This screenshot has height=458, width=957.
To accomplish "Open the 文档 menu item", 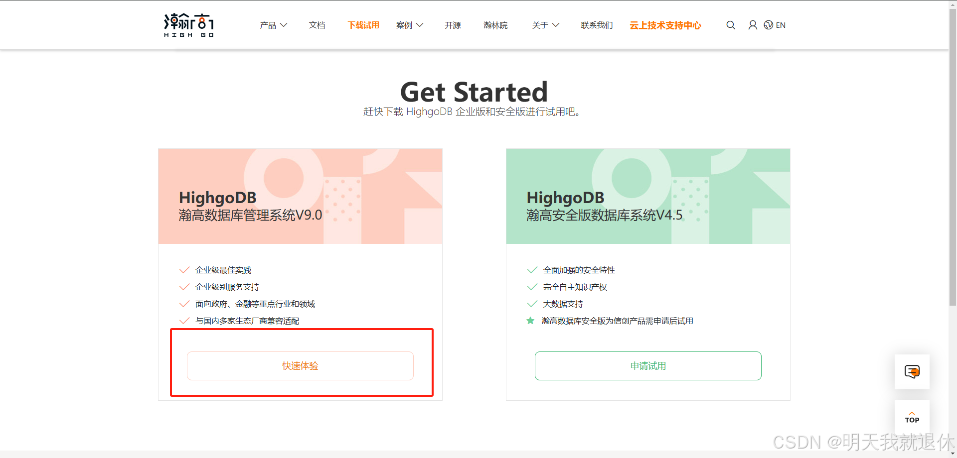I will 317,25.
